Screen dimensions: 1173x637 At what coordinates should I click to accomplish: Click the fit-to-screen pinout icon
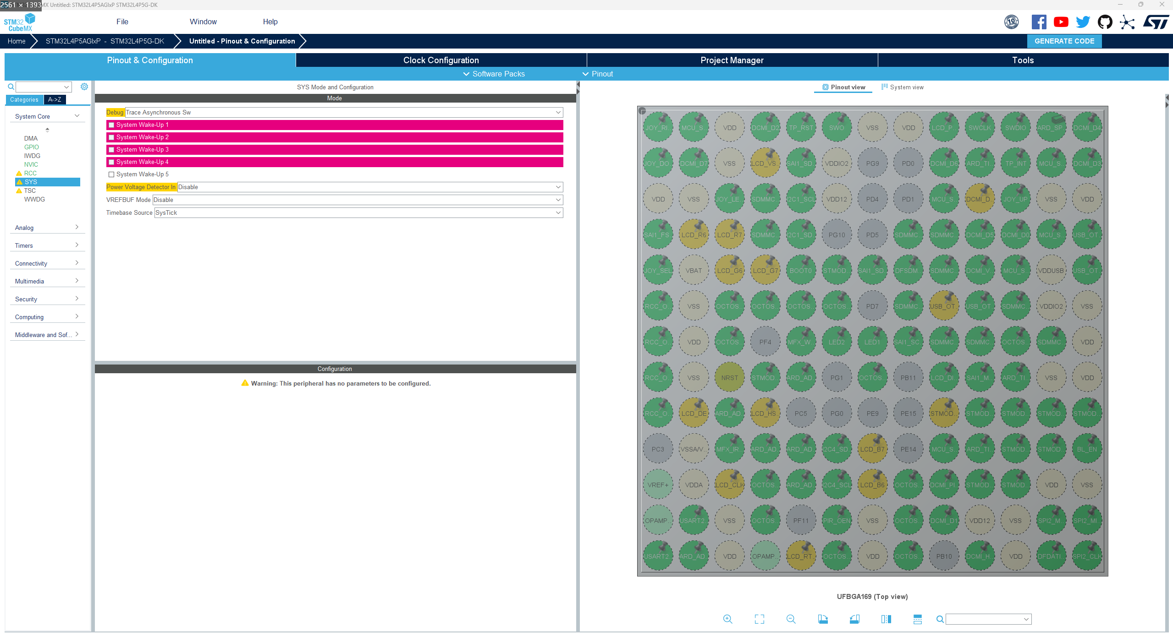[759, 619]
